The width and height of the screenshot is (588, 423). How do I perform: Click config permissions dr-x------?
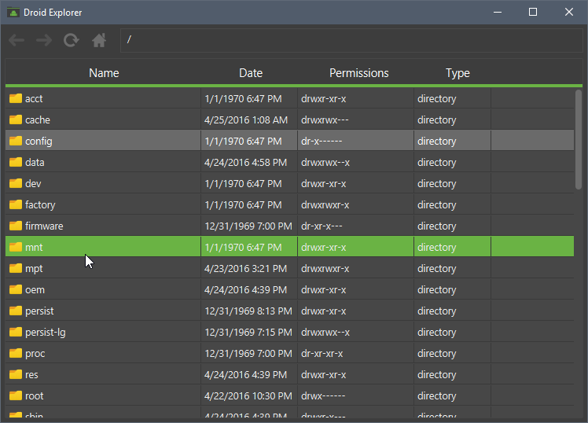coord(322,141)
